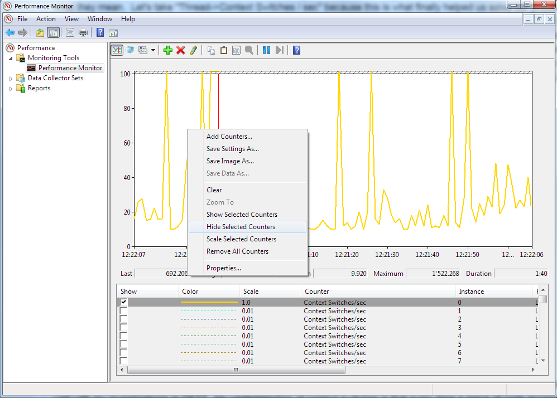The image size is (557, 398).
Task: Click Copy Properties icon
Action: [x=211, y=50]
